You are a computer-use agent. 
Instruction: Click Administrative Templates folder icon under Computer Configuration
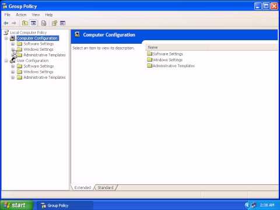pos(19,55)
